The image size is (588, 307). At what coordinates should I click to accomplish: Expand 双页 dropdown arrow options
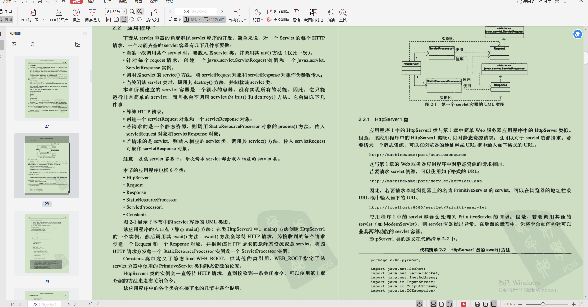click(200, 20)
